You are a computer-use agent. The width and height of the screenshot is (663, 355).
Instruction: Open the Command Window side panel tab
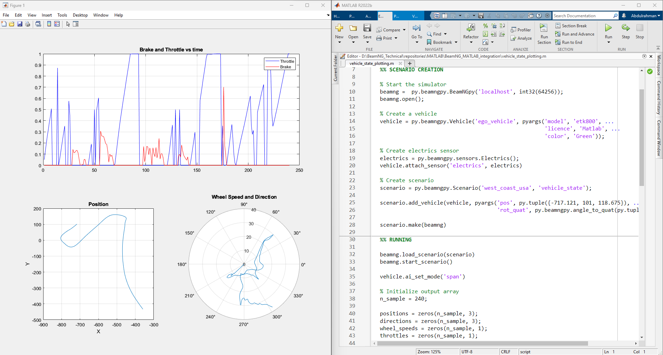point(659,138)
